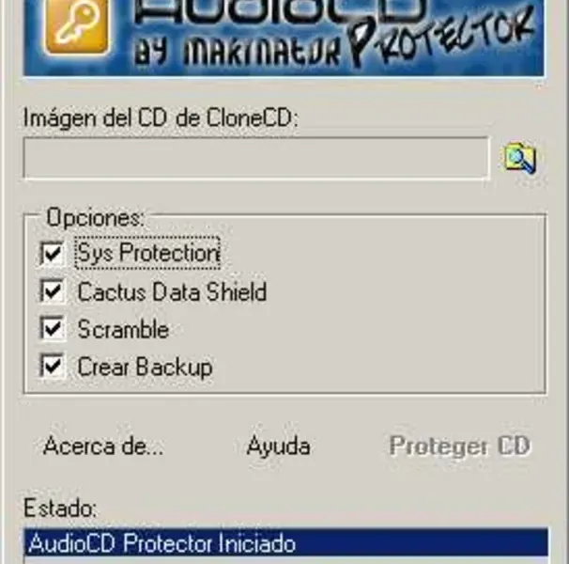Open the Acerca de... dialog

point(103,446)
